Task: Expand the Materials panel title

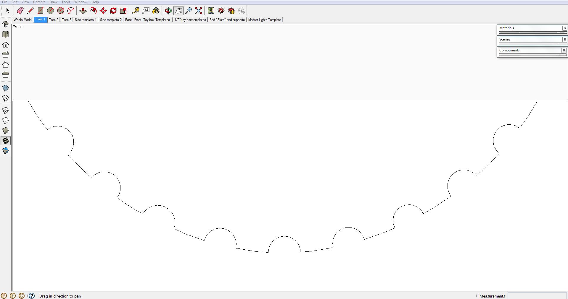Action: point(506,28)
